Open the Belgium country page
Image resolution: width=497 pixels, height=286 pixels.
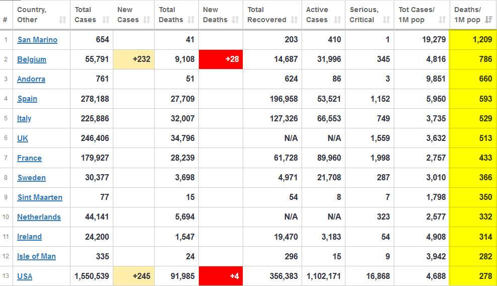(32, 59)
